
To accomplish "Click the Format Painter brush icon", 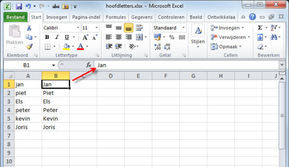I will point(30,47).
